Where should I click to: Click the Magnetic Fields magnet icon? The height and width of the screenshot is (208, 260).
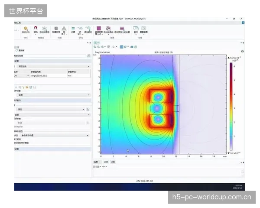[36, 28]
